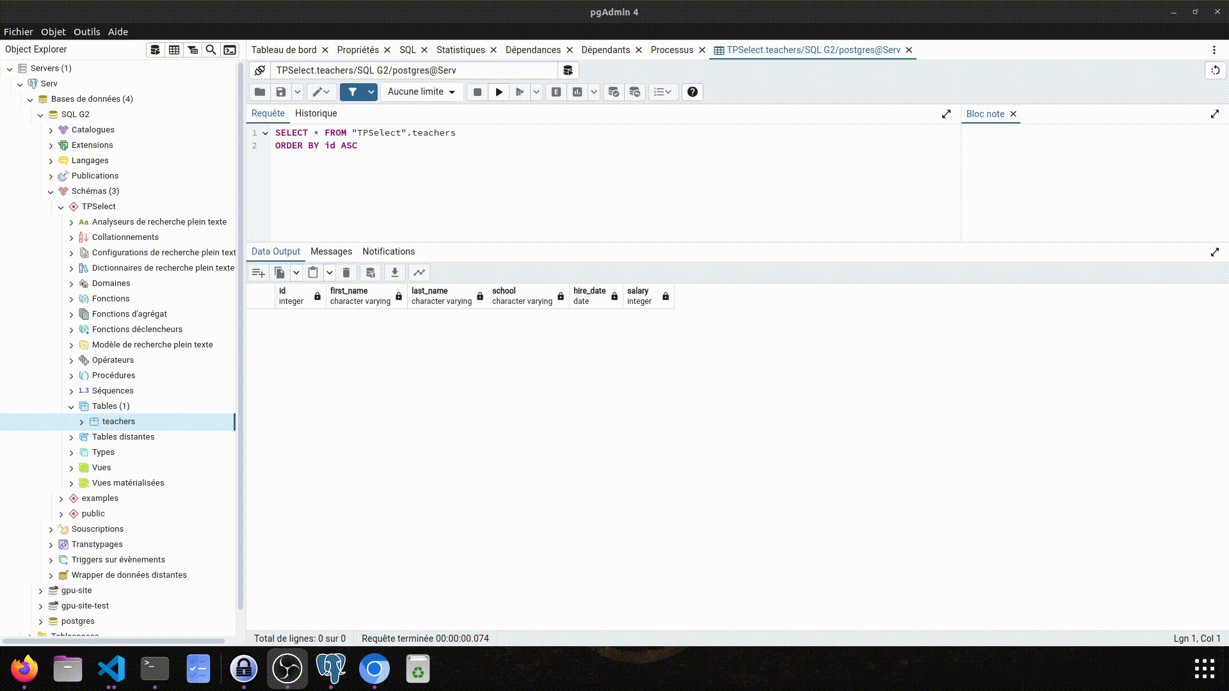Open the Outils menu
The image size is (1229, 691).
86,32
